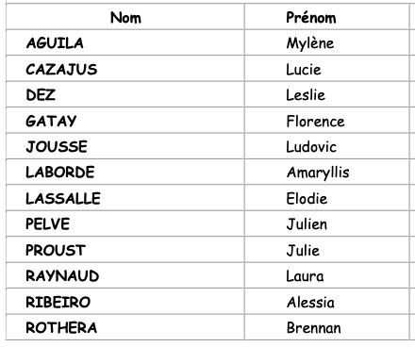Click the first name Mylène
This screenshot has height=347, width=415.
(310, 43)
